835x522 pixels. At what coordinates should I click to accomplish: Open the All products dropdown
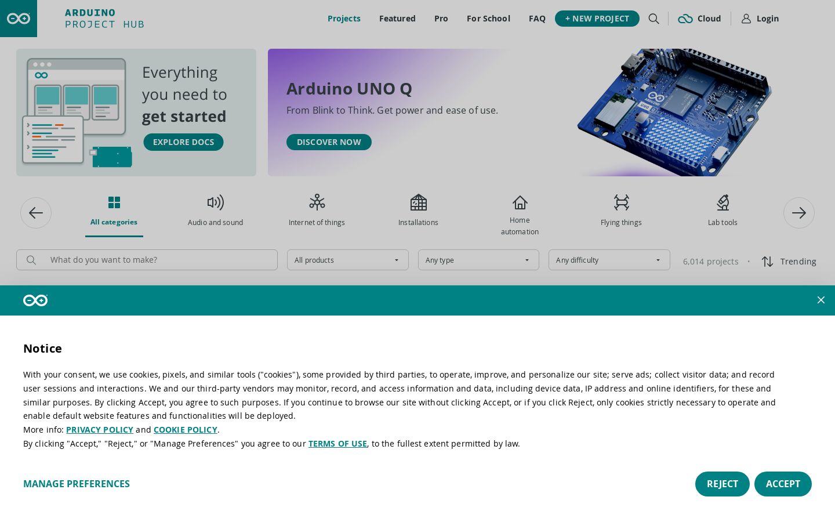[x=348, y=260]
